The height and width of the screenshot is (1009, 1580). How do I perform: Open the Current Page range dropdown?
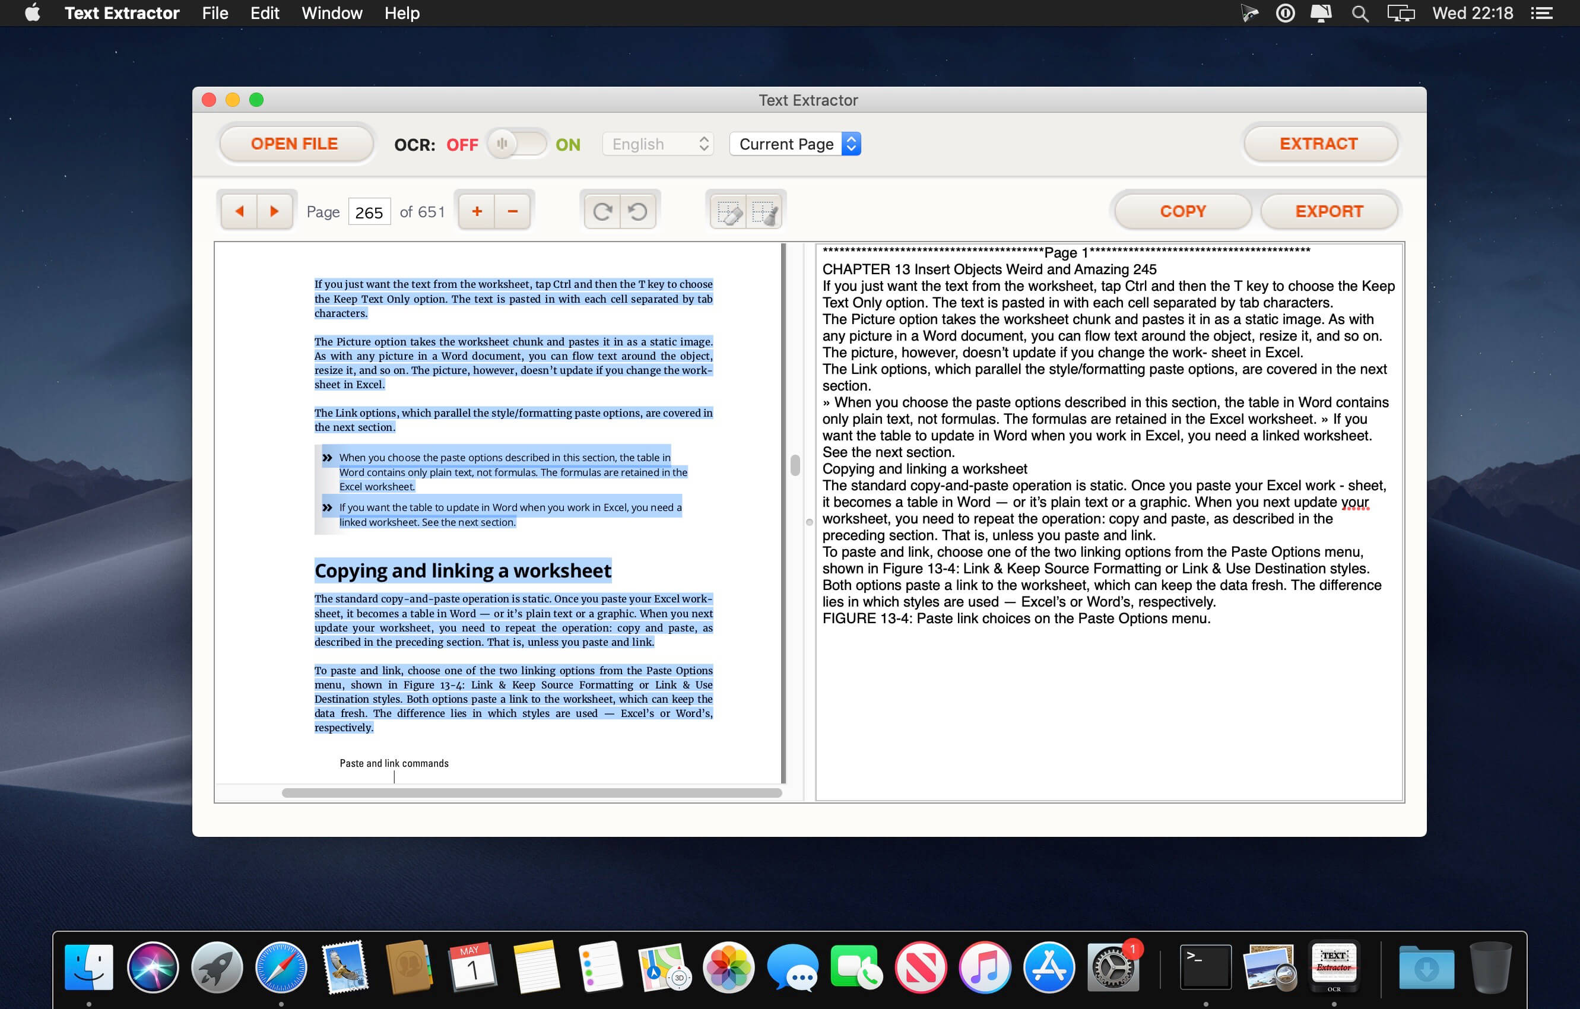(795, 144)
